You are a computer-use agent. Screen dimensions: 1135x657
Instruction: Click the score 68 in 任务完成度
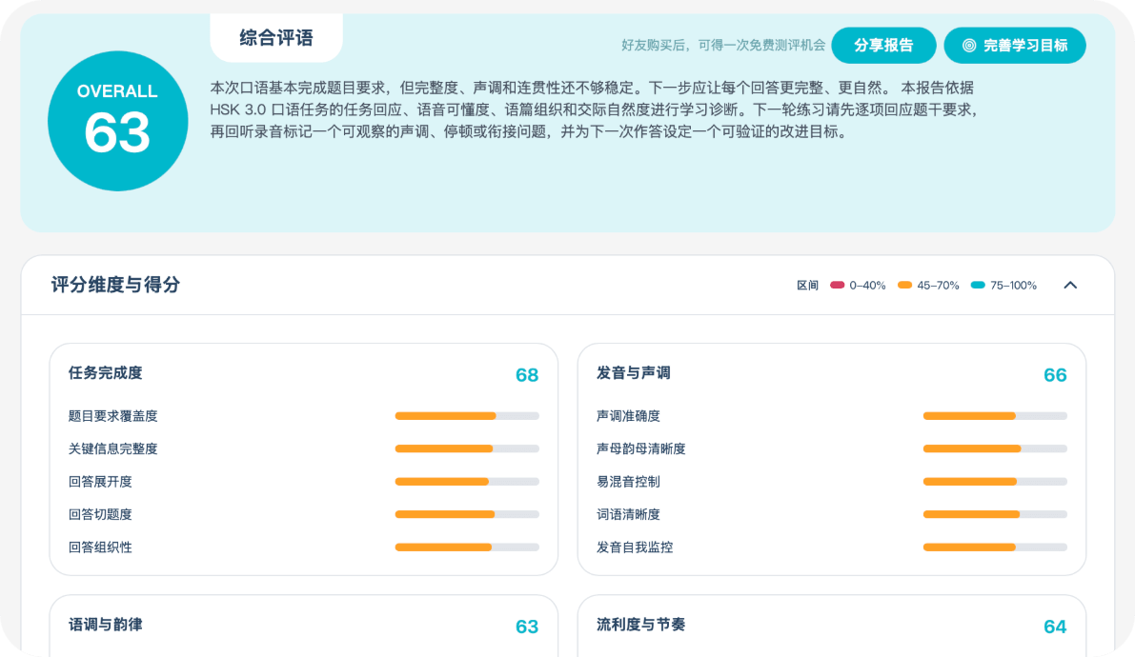(x=527, y=375)
